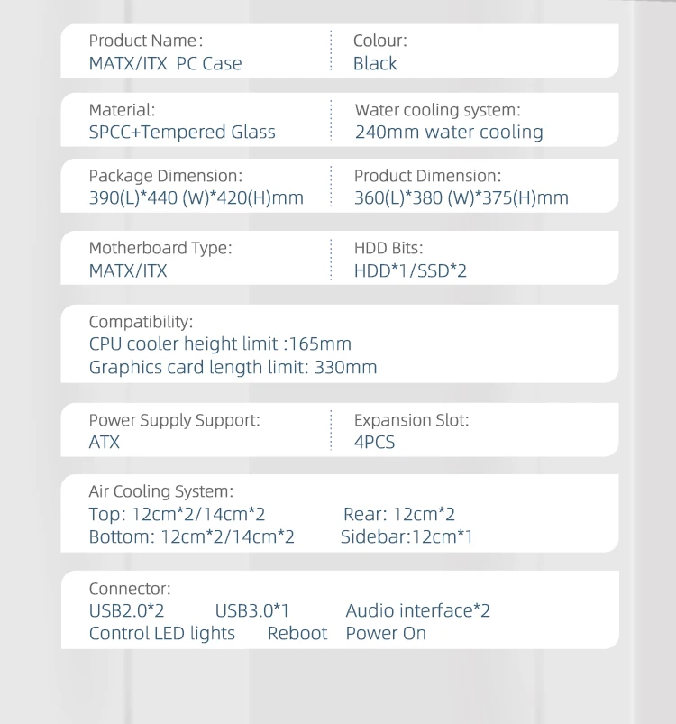Select the USB3.0*1 connector text
Screen dimensions: 676x724
coord(252,611)
